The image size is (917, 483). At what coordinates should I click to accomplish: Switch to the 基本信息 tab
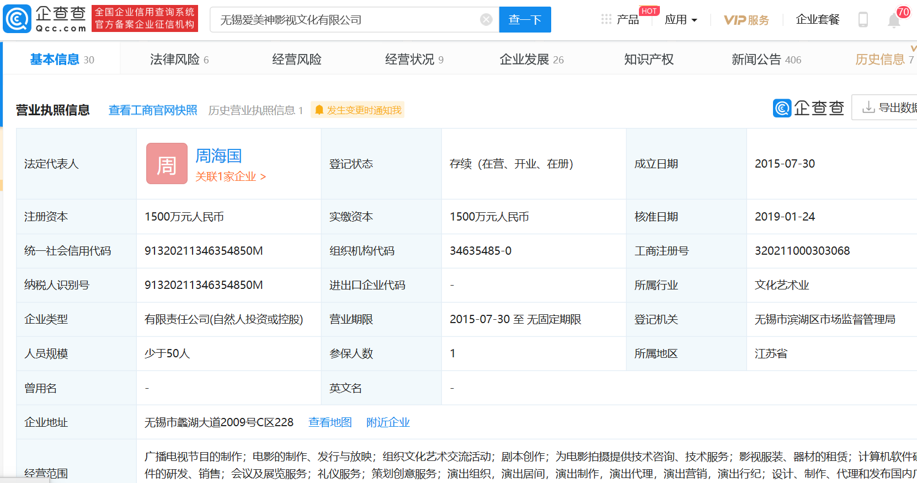(62, 60)
